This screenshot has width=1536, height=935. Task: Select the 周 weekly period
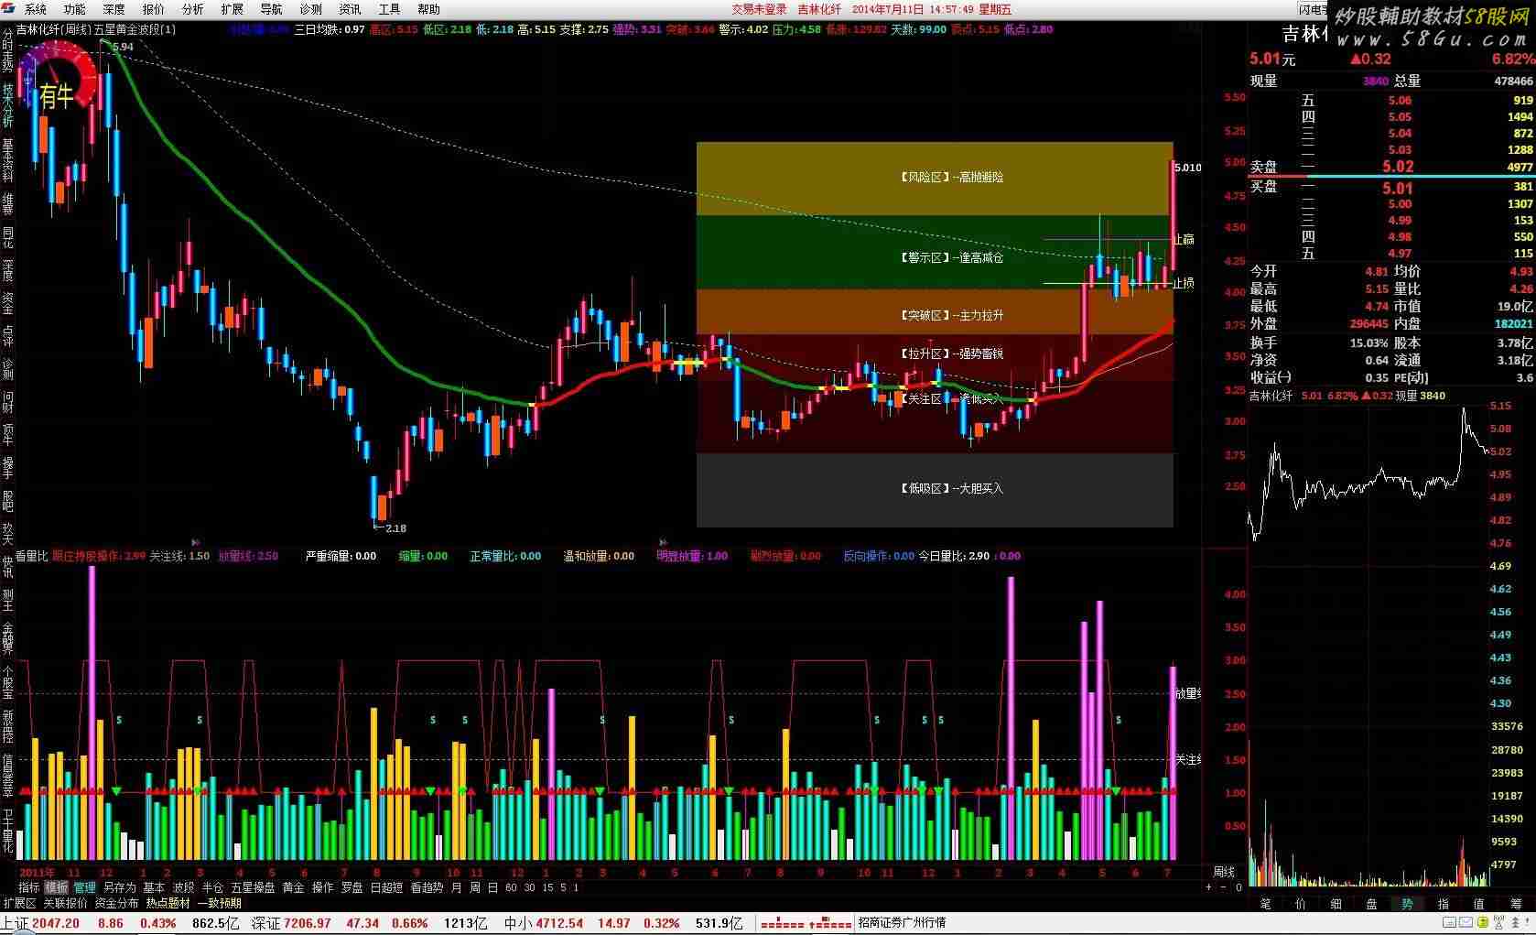[474, 887]
